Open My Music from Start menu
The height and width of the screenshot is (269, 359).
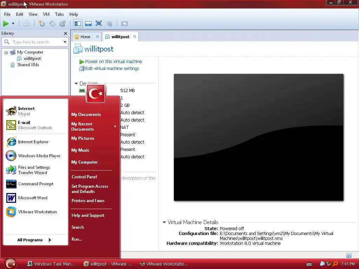(80, 150)
